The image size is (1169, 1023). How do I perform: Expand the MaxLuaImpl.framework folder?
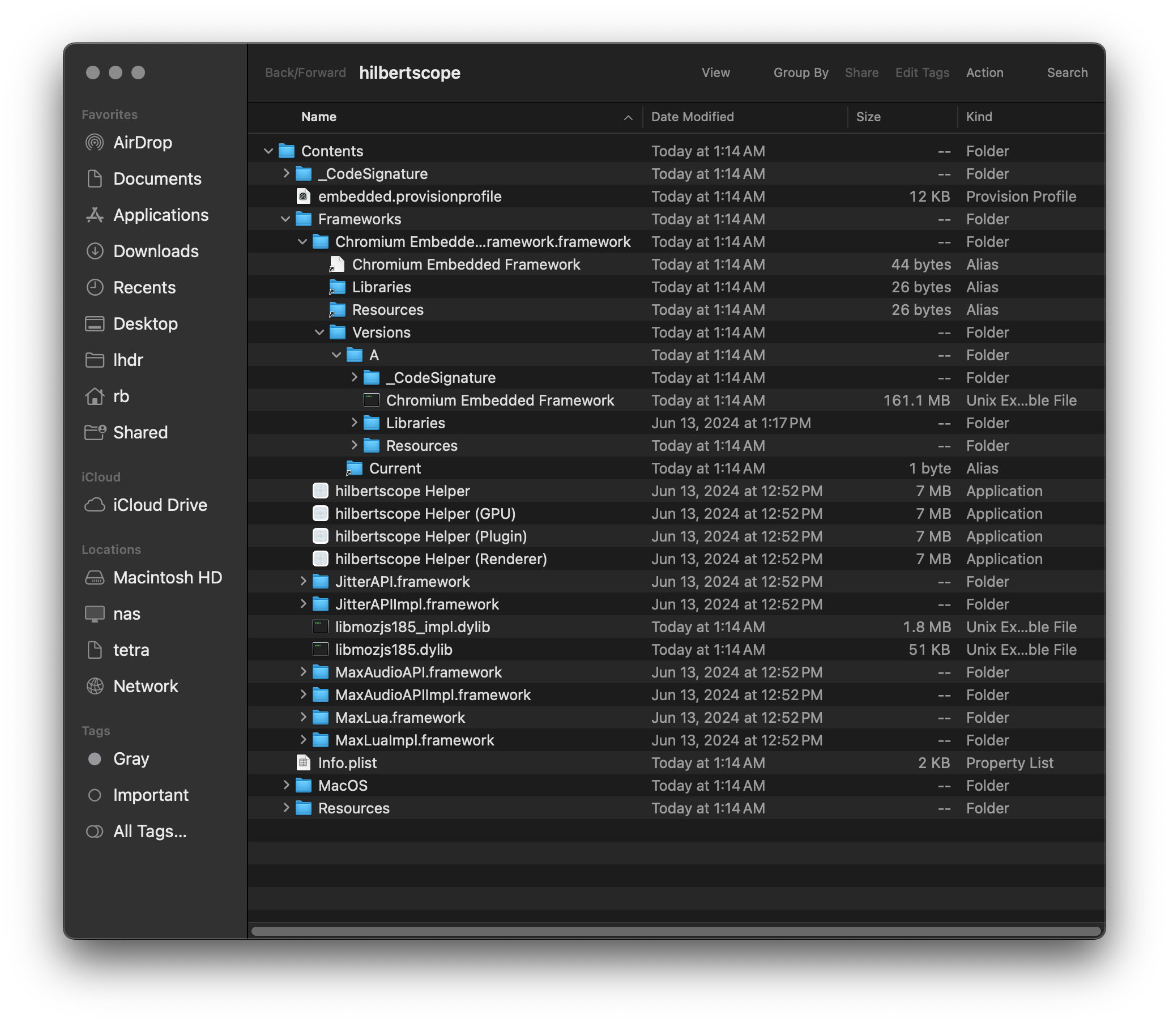pos(303,740)
